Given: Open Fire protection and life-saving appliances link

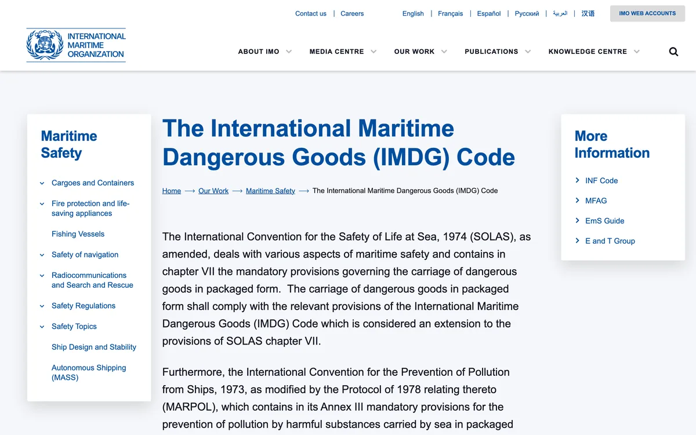Looking at the screenshot, I should pos(90,208).
